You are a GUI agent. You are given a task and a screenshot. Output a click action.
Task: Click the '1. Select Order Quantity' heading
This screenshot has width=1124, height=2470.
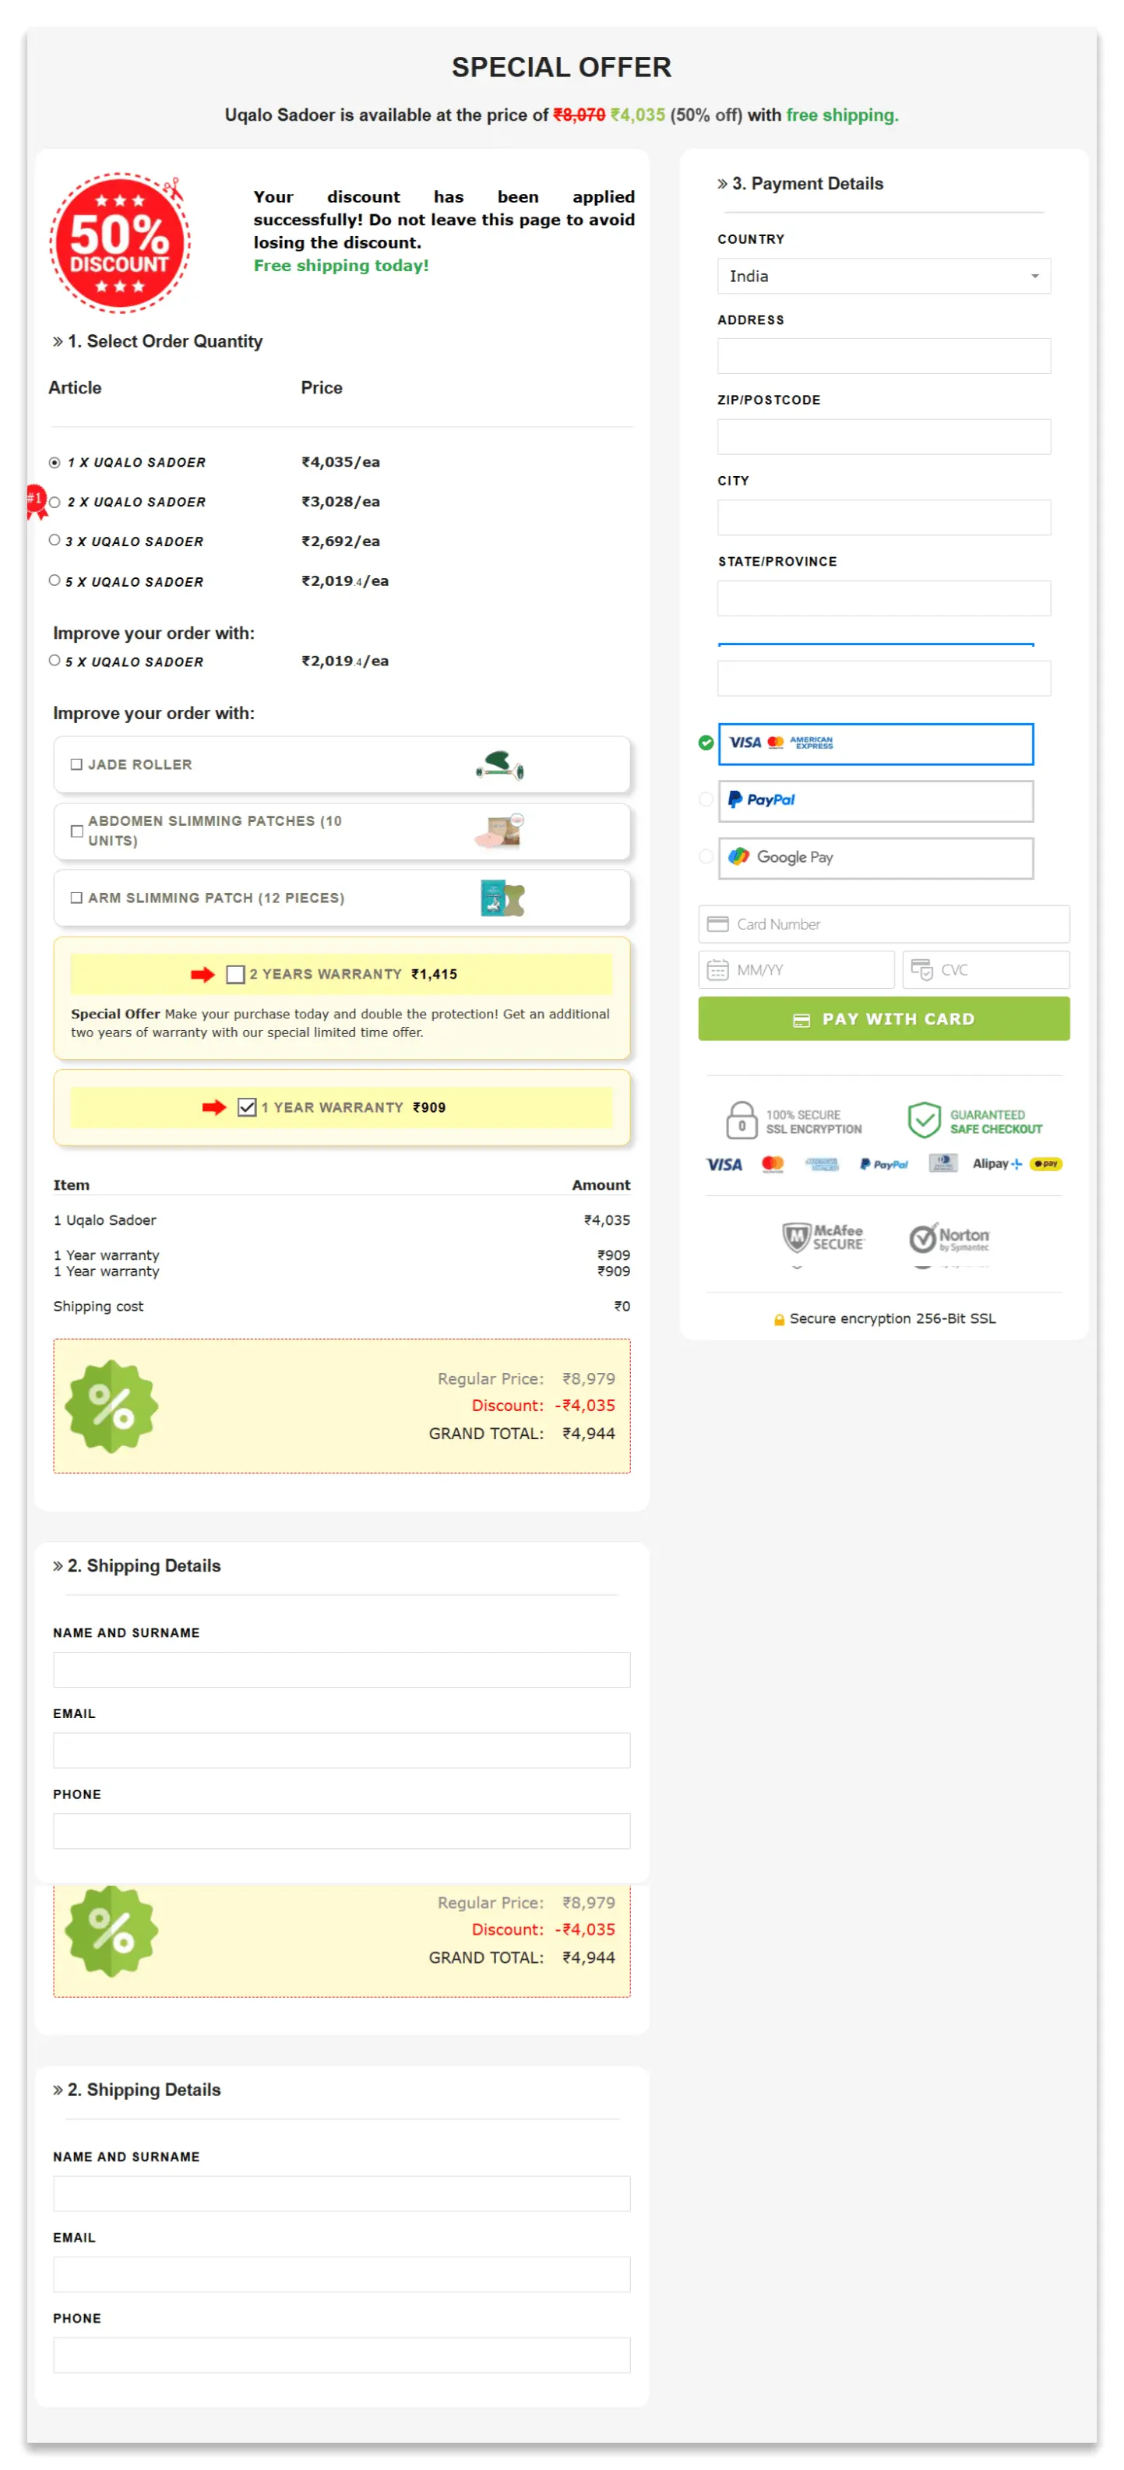(157, 341)
